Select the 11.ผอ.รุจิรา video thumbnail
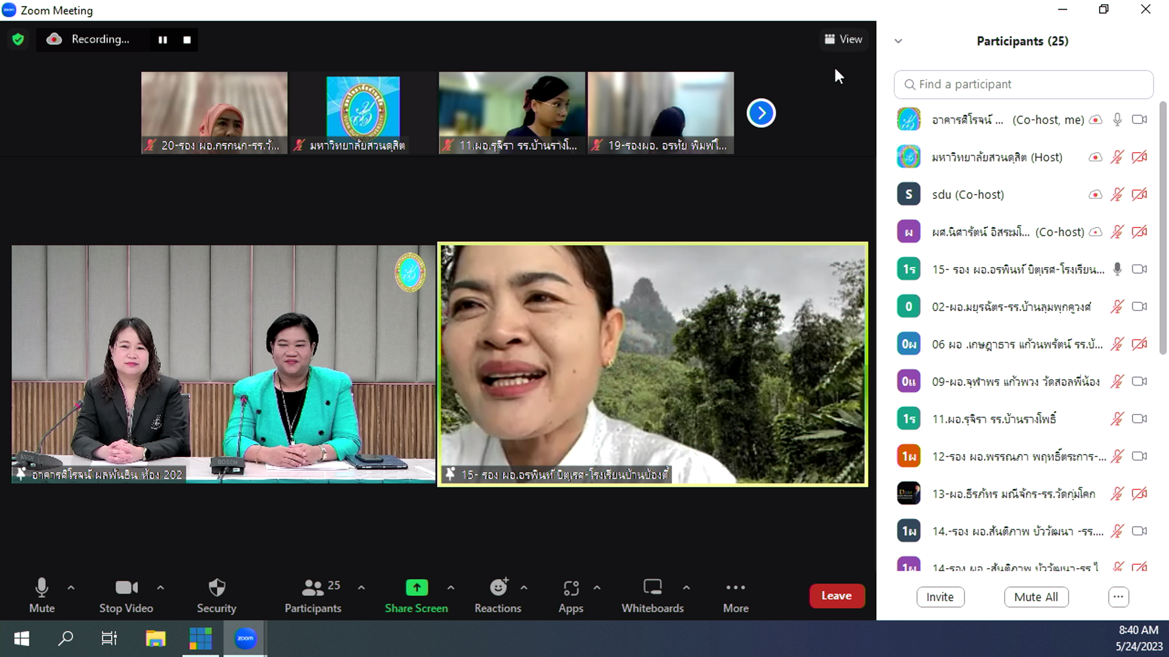Screen dimensions: 1169x657 pos(512,113)
